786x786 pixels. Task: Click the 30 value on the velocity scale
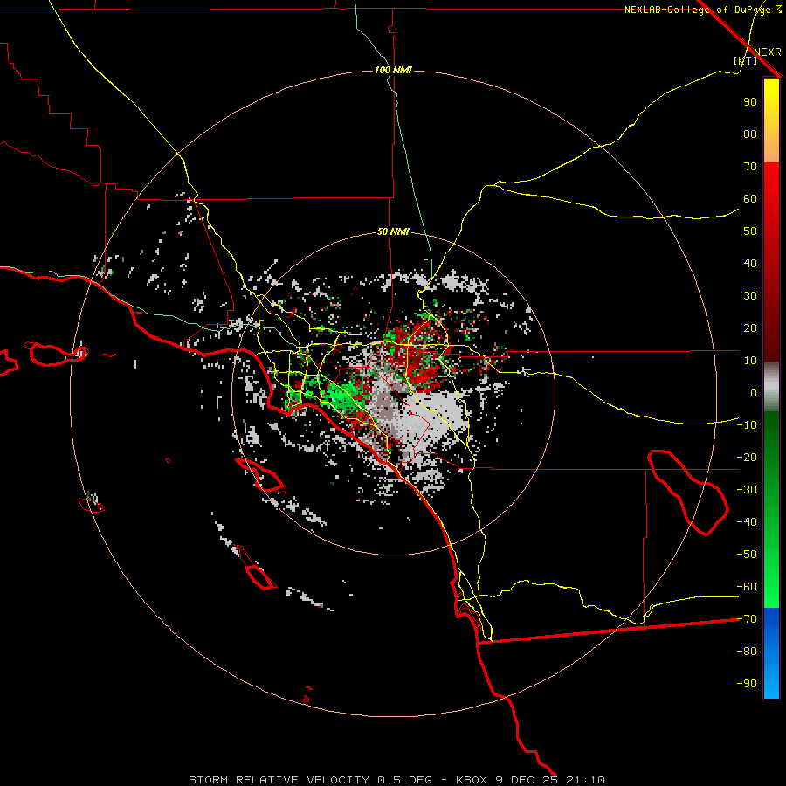point(750,296)
